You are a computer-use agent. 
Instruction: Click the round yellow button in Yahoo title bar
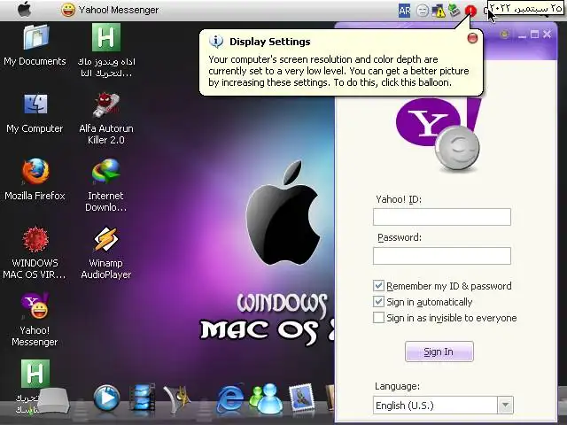(x=504, y=35)
